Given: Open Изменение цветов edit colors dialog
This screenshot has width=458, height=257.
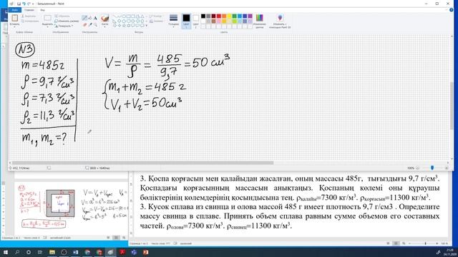Looking at the screenshot, I should [259, 21].
